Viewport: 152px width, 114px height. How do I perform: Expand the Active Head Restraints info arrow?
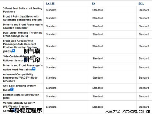tap(34, 69)
